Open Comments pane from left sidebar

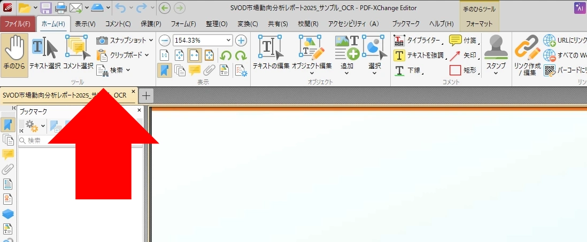click(8, 154)
